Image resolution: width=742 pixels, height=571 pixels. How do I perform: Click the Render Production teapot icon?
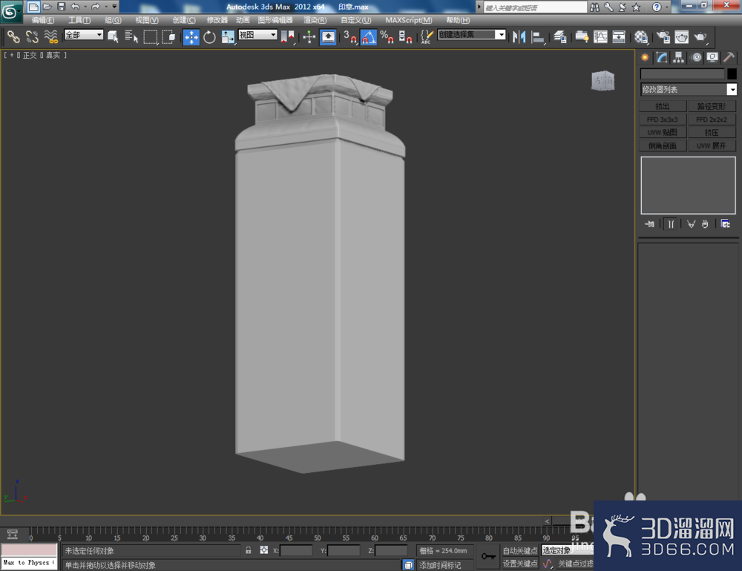point(700,37)
